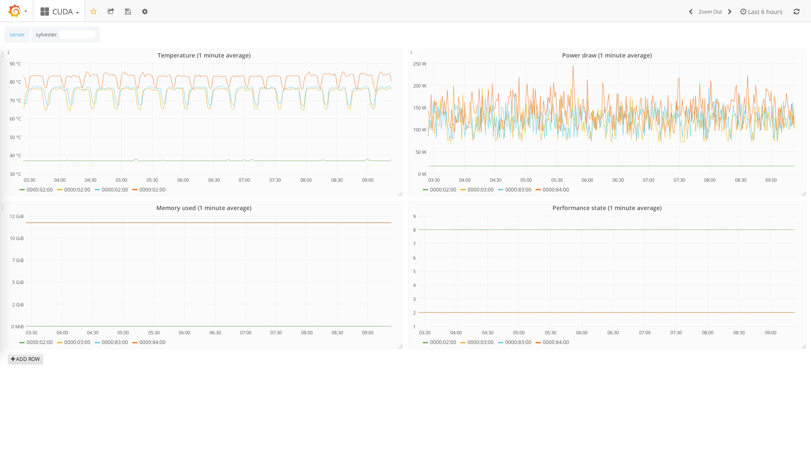The width and height of the screenshot is (811, 456).
Task: Toggle 0000:84:00 series in Power draw legend
Action: tap(556, 190)
